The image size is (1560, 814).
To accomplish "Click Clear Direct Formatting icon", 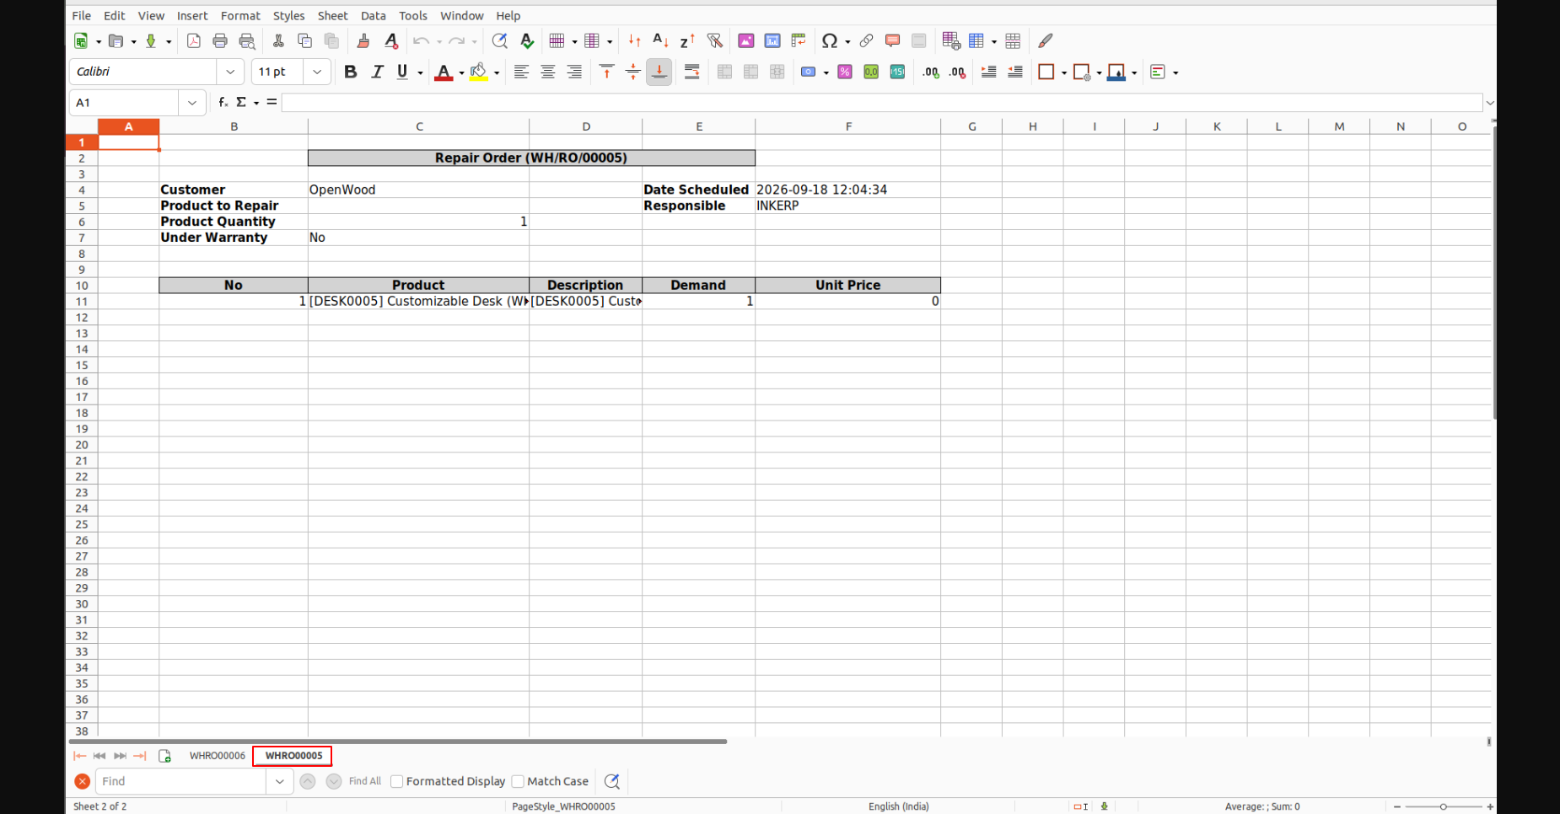I will (x=391, y=40).
